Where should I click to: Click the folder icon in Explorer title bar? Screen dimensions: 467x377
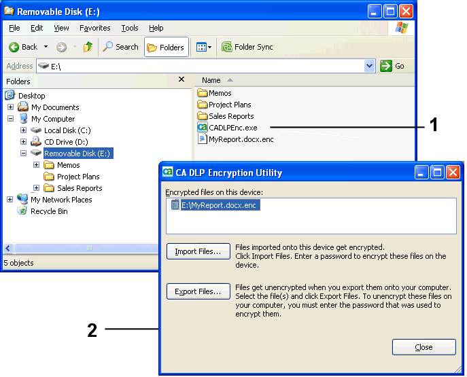pyautogui.click(x=9, y=11)
